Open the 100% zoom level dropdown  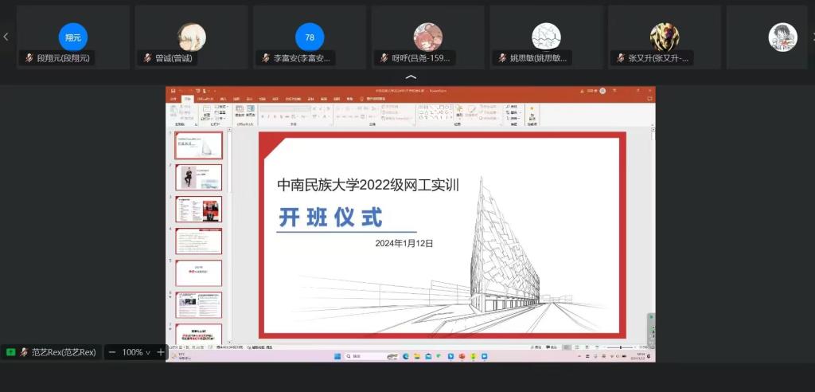click(136, 352)
